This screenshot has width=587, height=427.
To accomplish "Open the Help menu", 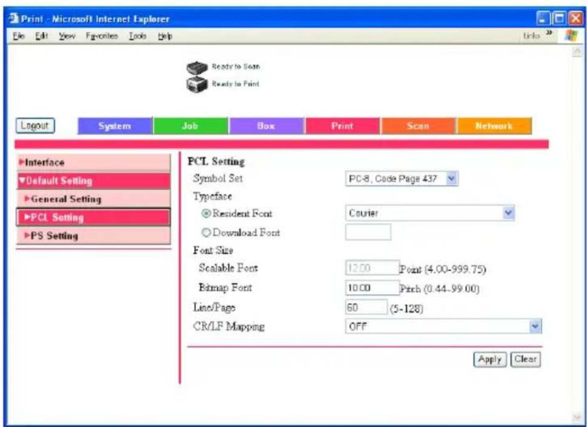I will pyautogui.click(x=165, y=36).
